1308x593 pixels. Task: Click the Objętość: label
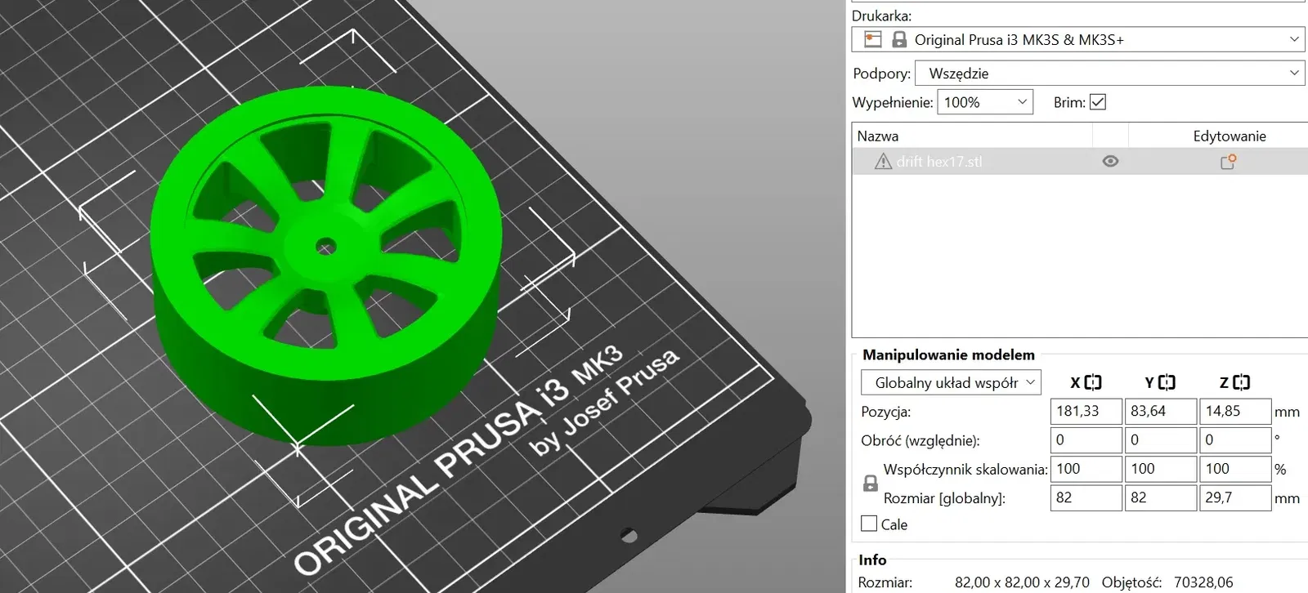point(1131,582)
